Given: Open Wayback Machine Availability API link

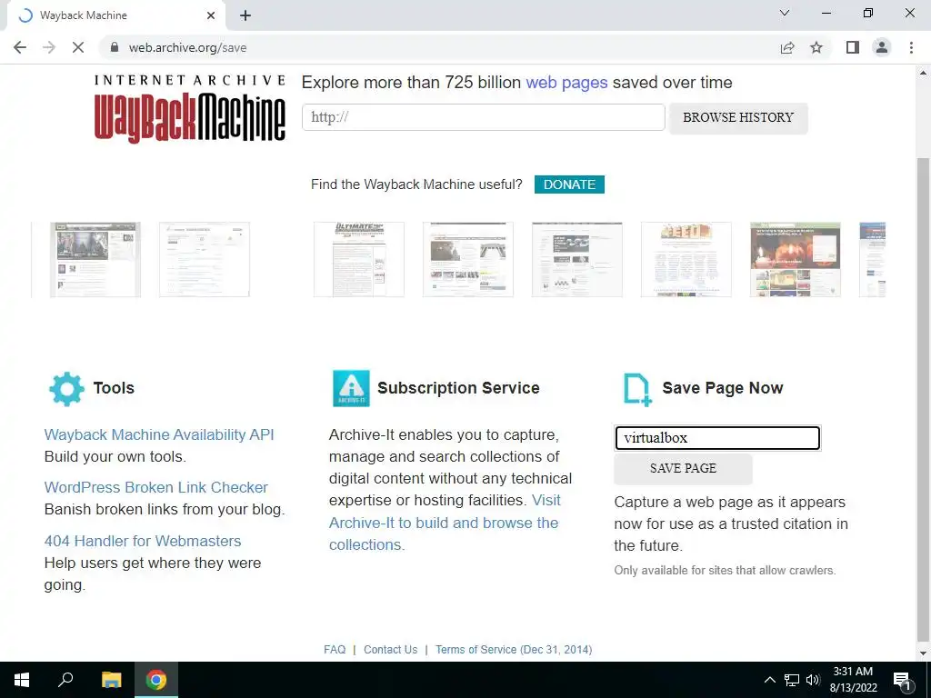Looking at the screenshot, I should tap(159, 434).
